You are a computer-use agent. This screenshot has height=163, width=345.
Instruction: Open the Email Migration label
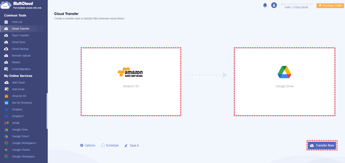(21, 69)
